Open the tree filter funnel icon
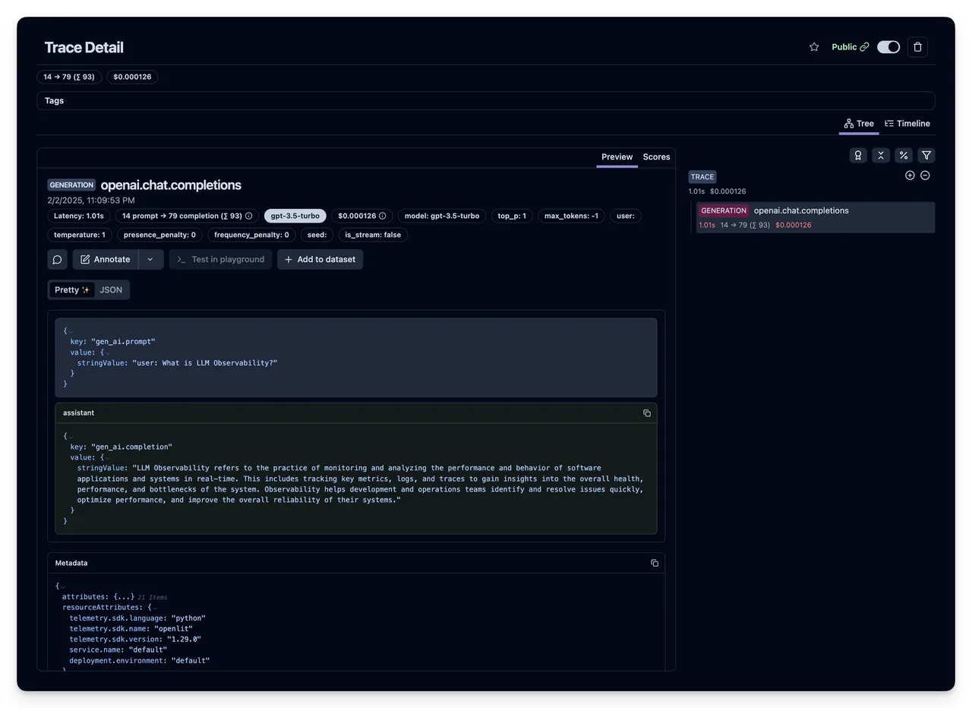972x708 pixels. [926, 155]
